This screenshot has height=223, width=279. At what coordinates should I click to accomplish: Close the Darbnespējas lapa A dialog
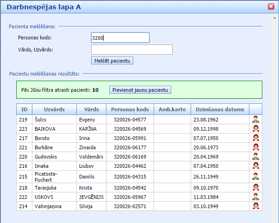point(271,7)
